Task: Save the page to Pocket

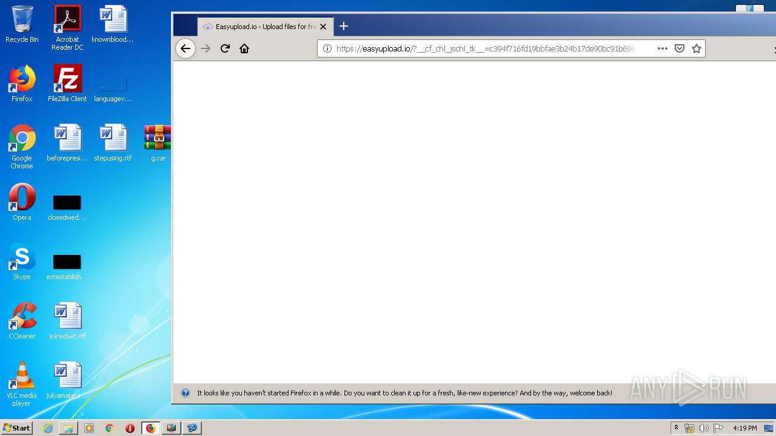Action: [x=680, y=48]
